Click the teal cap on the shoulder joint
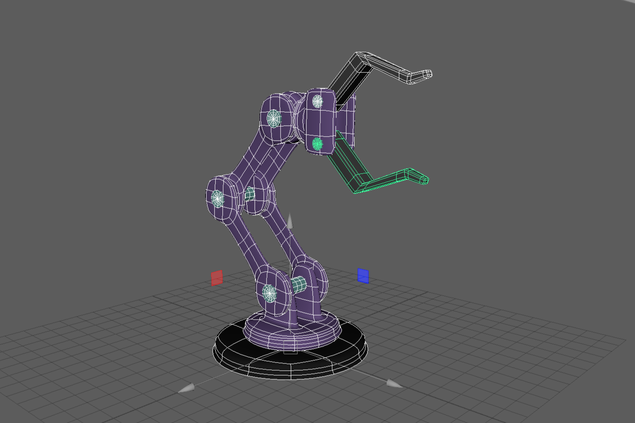This screenshot has width=635, height=423. click(x=273, y=119)
